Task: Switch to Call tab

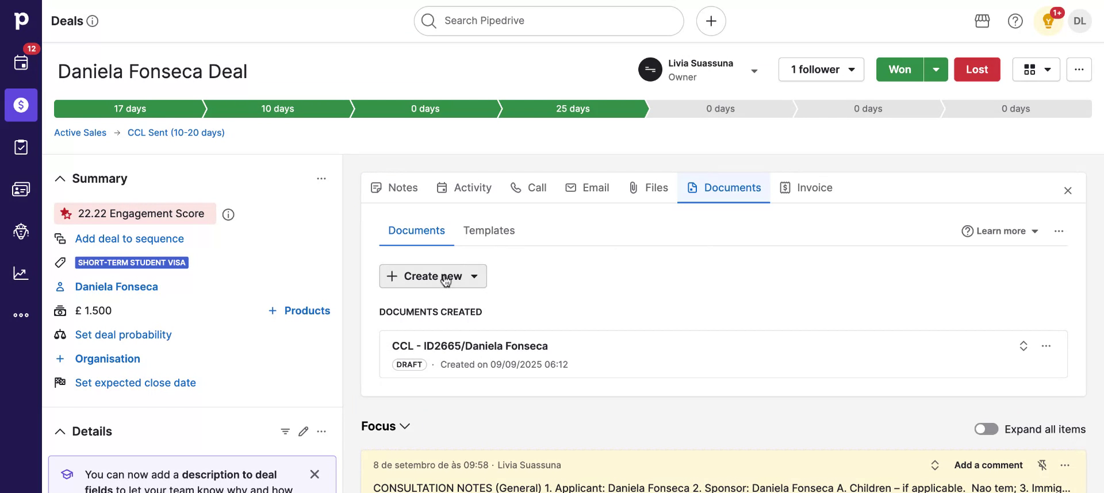Action: 528,188
